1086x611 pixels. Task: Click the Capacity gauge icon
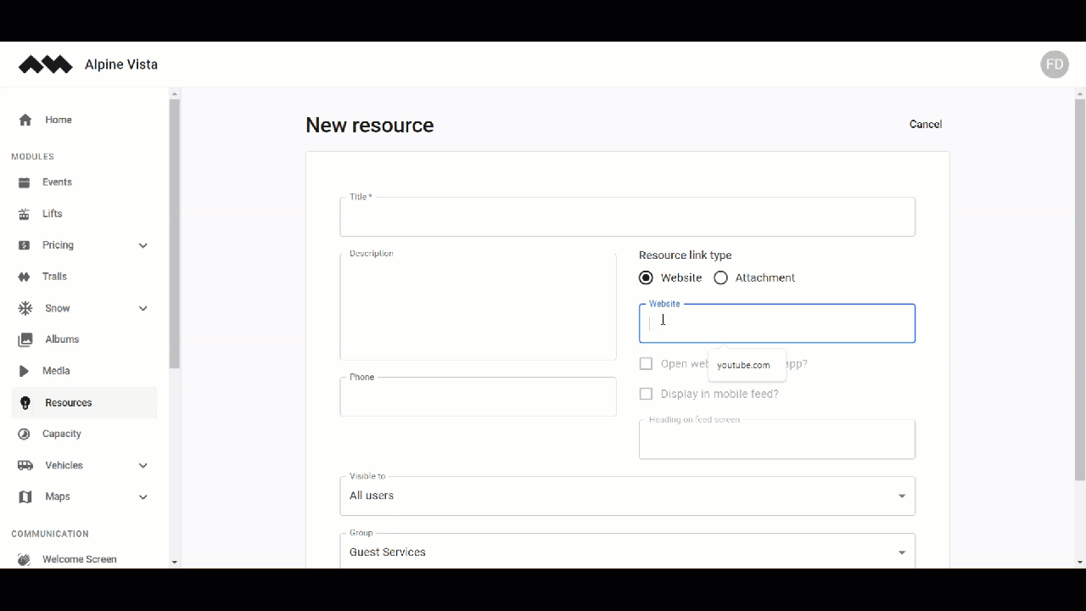[24, 434]
